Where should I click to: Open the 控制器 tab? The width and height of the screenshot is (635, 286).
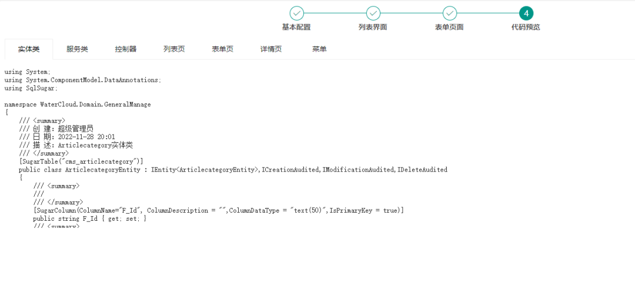coord(126,49)
